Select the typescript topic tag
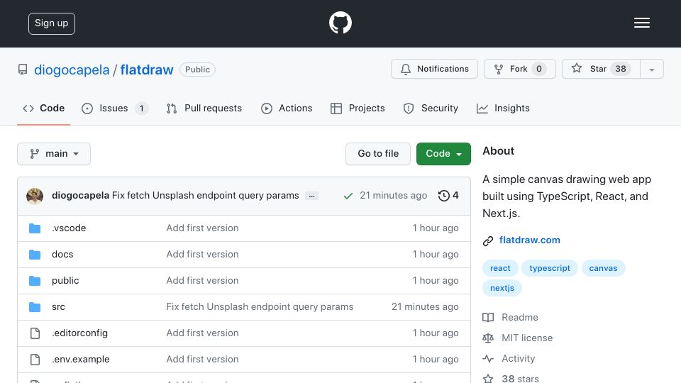The width and height of the screenshot is (681, 383). pos(549,268)
